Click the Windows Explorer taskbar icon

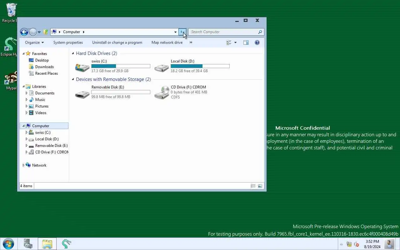(x=47, y=244)
